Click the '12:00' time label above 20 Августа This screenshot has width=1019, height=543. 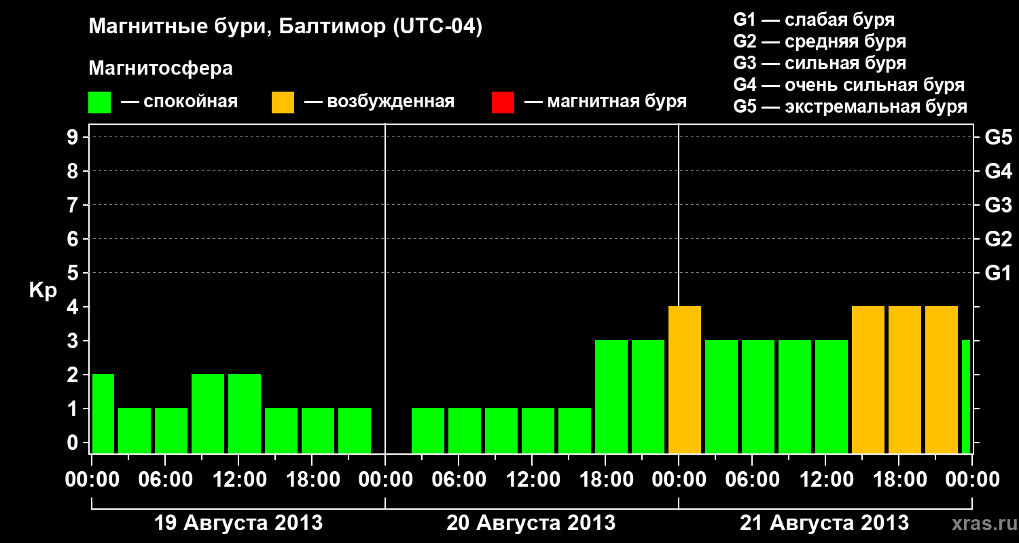pos(532,480)
